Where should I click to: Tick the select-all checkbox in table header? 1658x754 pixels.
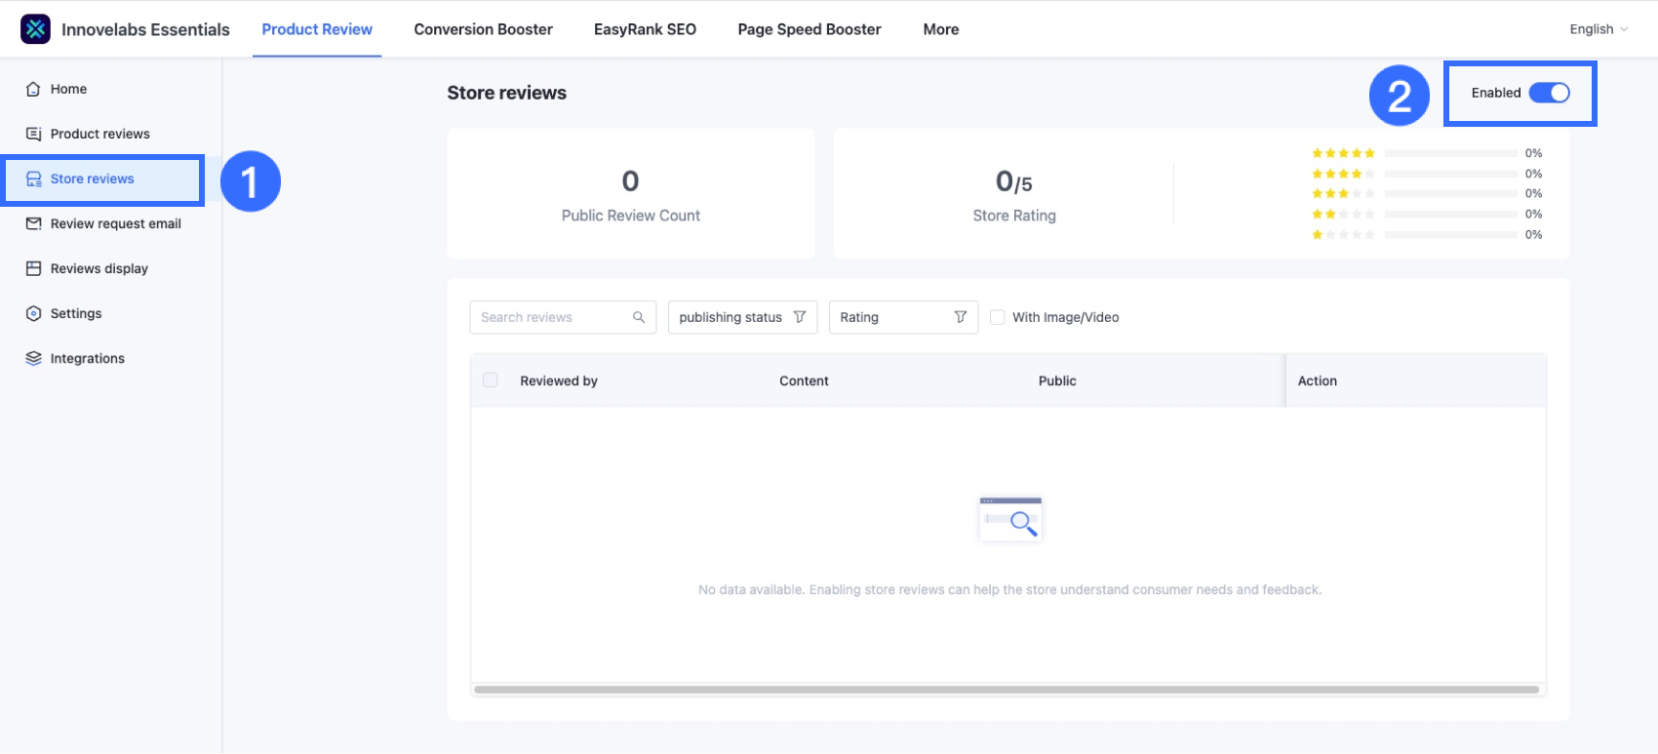tap(491, 380)
